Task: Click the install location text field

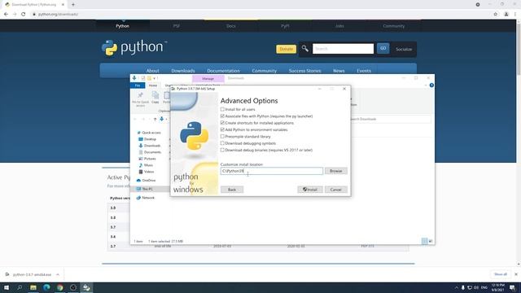Action: pos(271,171)
